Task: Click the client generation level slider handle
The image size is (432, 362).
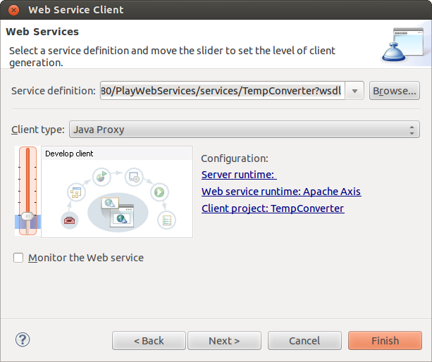Action: (x=28, y=216)
